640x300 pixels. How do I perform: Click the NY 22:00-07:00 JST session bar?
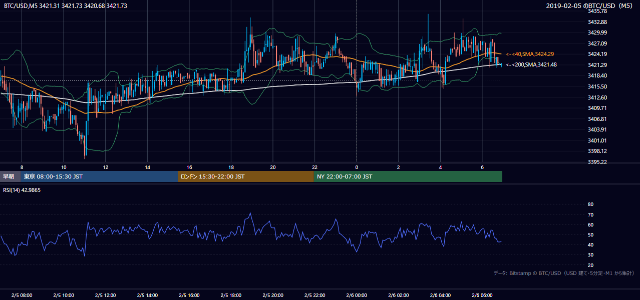408,176
